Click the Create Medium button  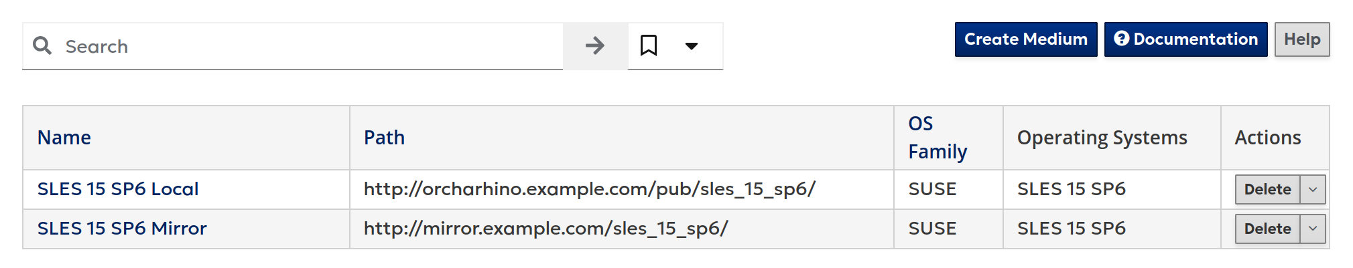[x=1025, y=39]
